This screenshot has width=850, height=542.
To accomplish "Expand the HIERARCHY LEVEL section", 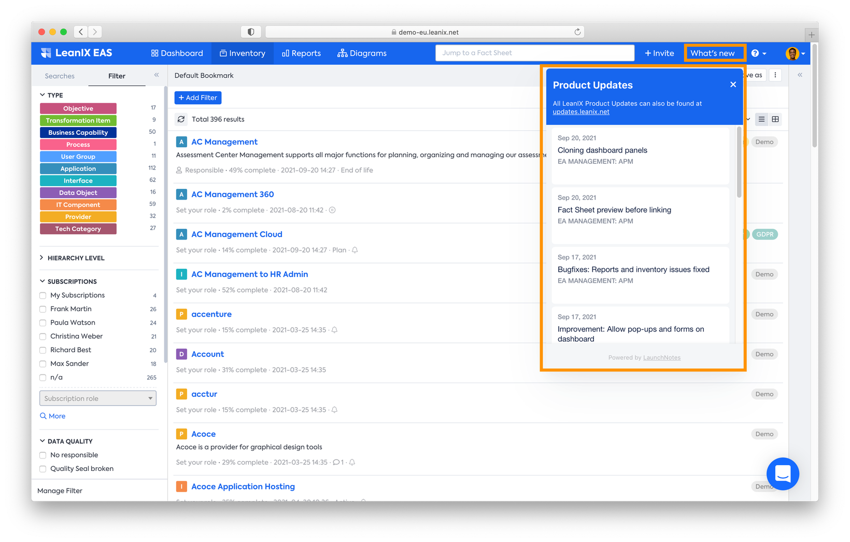I will (x=72, y=258).
